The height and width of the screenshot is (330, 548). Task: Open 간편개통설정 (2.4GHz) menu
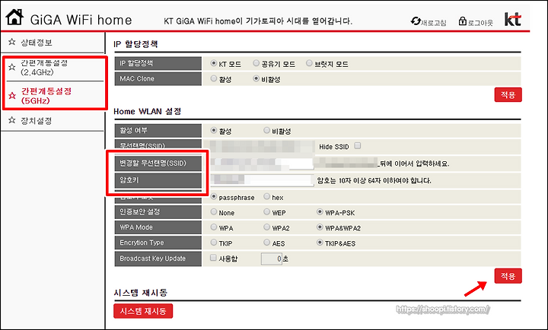(x=44, y=68)
